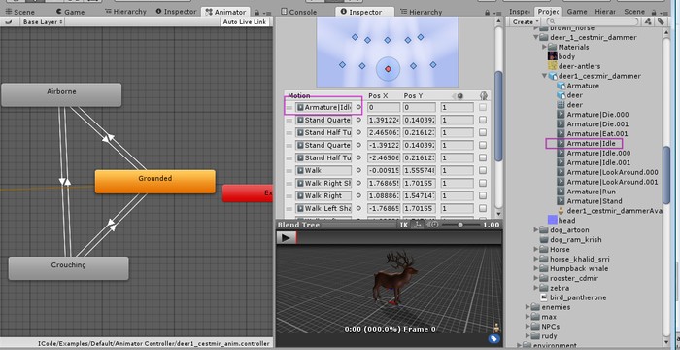Toggle mirror checkbox for first Stand Quarter row
Screen dimensions: 680x350
pos(483,120)
